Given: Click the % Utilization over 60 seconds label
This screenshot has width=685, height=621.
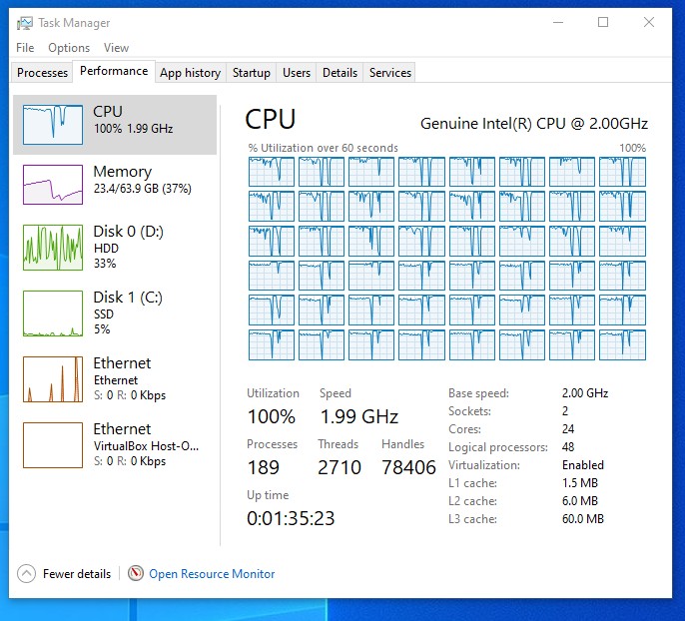Looking at the screenshot, I should [323, 148].
